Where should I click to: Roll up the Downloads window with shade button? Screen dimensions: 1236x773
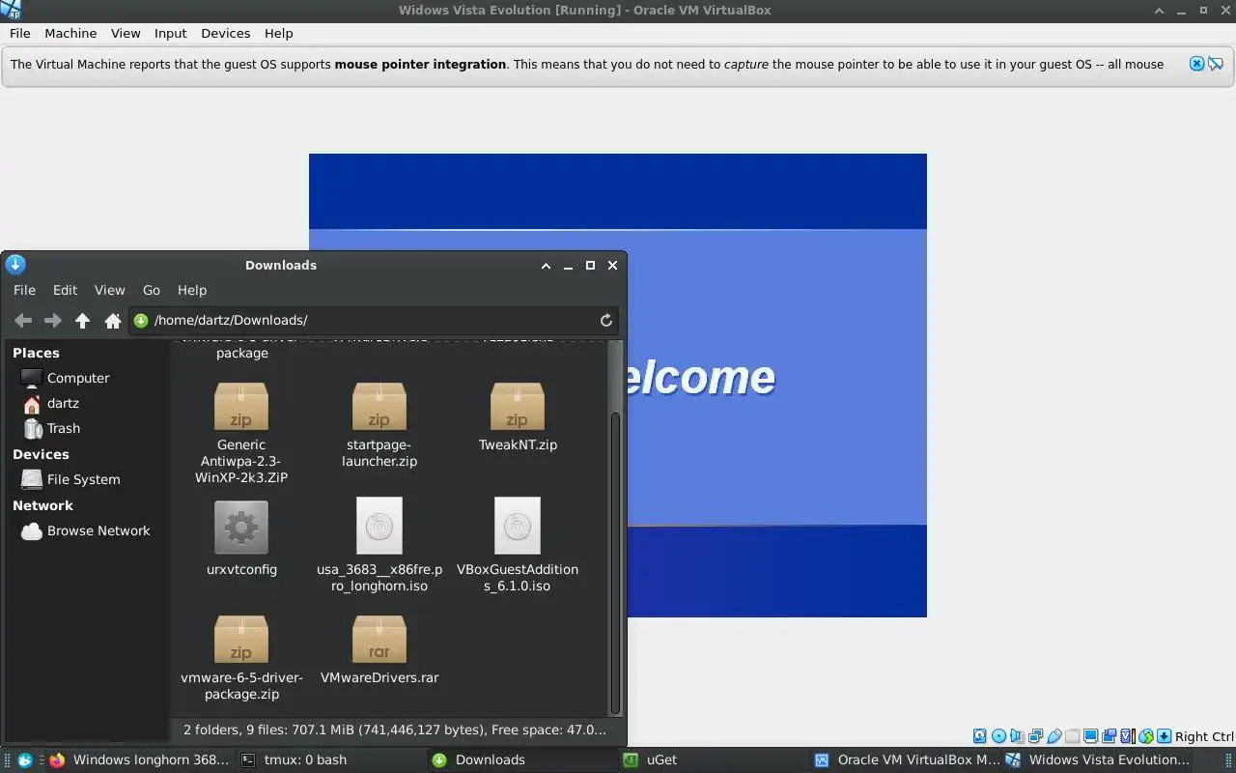(546, 265)
